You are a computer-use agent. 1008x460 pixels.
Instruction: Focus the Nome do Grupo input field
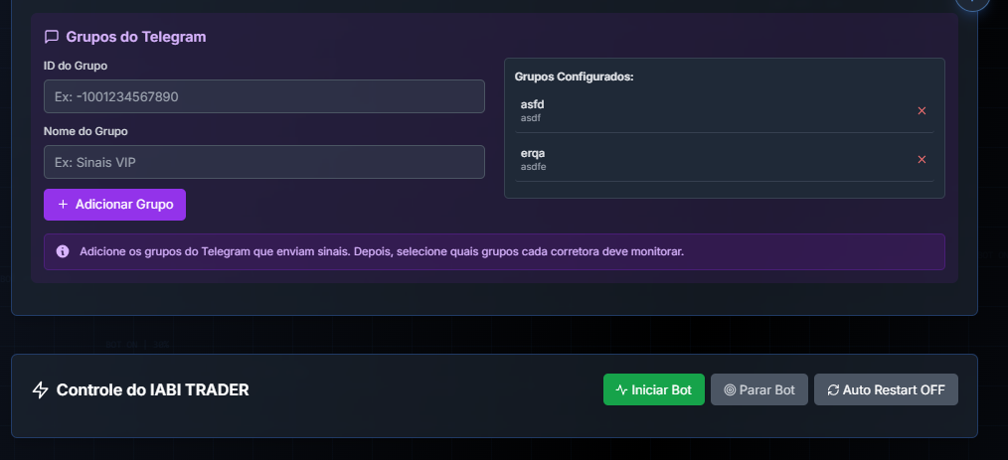[x=264, y=162]
